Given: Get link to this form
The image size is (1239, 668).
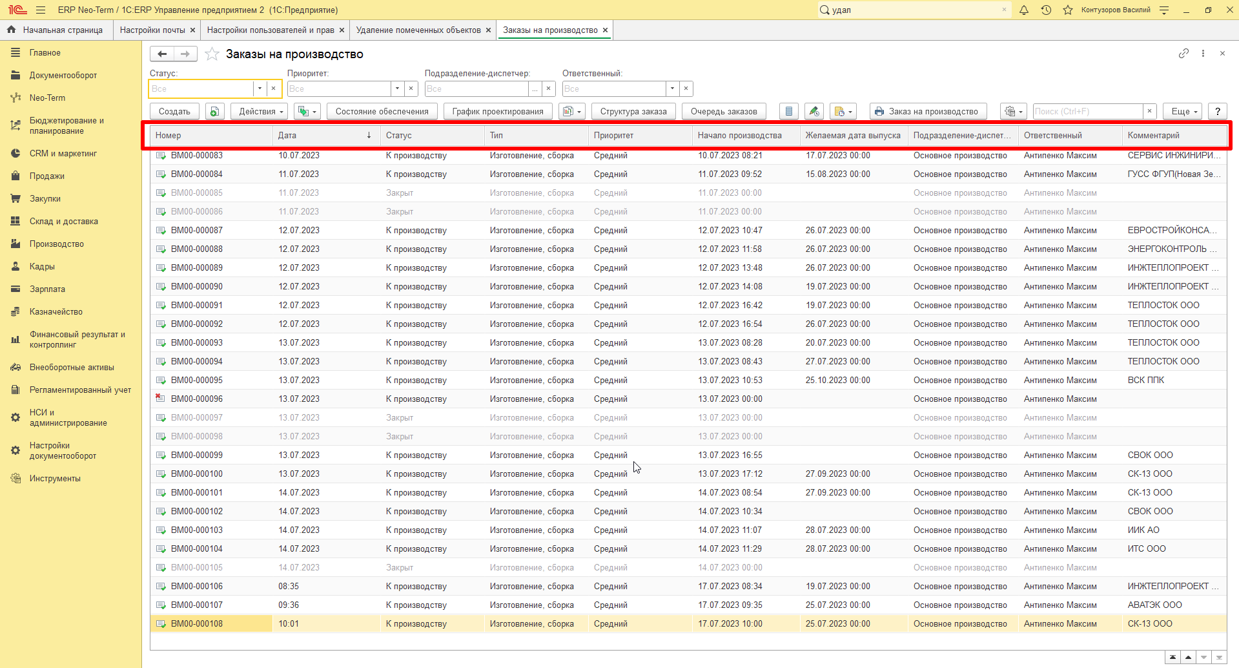Looking at the screenshot, I should pos(1183,54).
